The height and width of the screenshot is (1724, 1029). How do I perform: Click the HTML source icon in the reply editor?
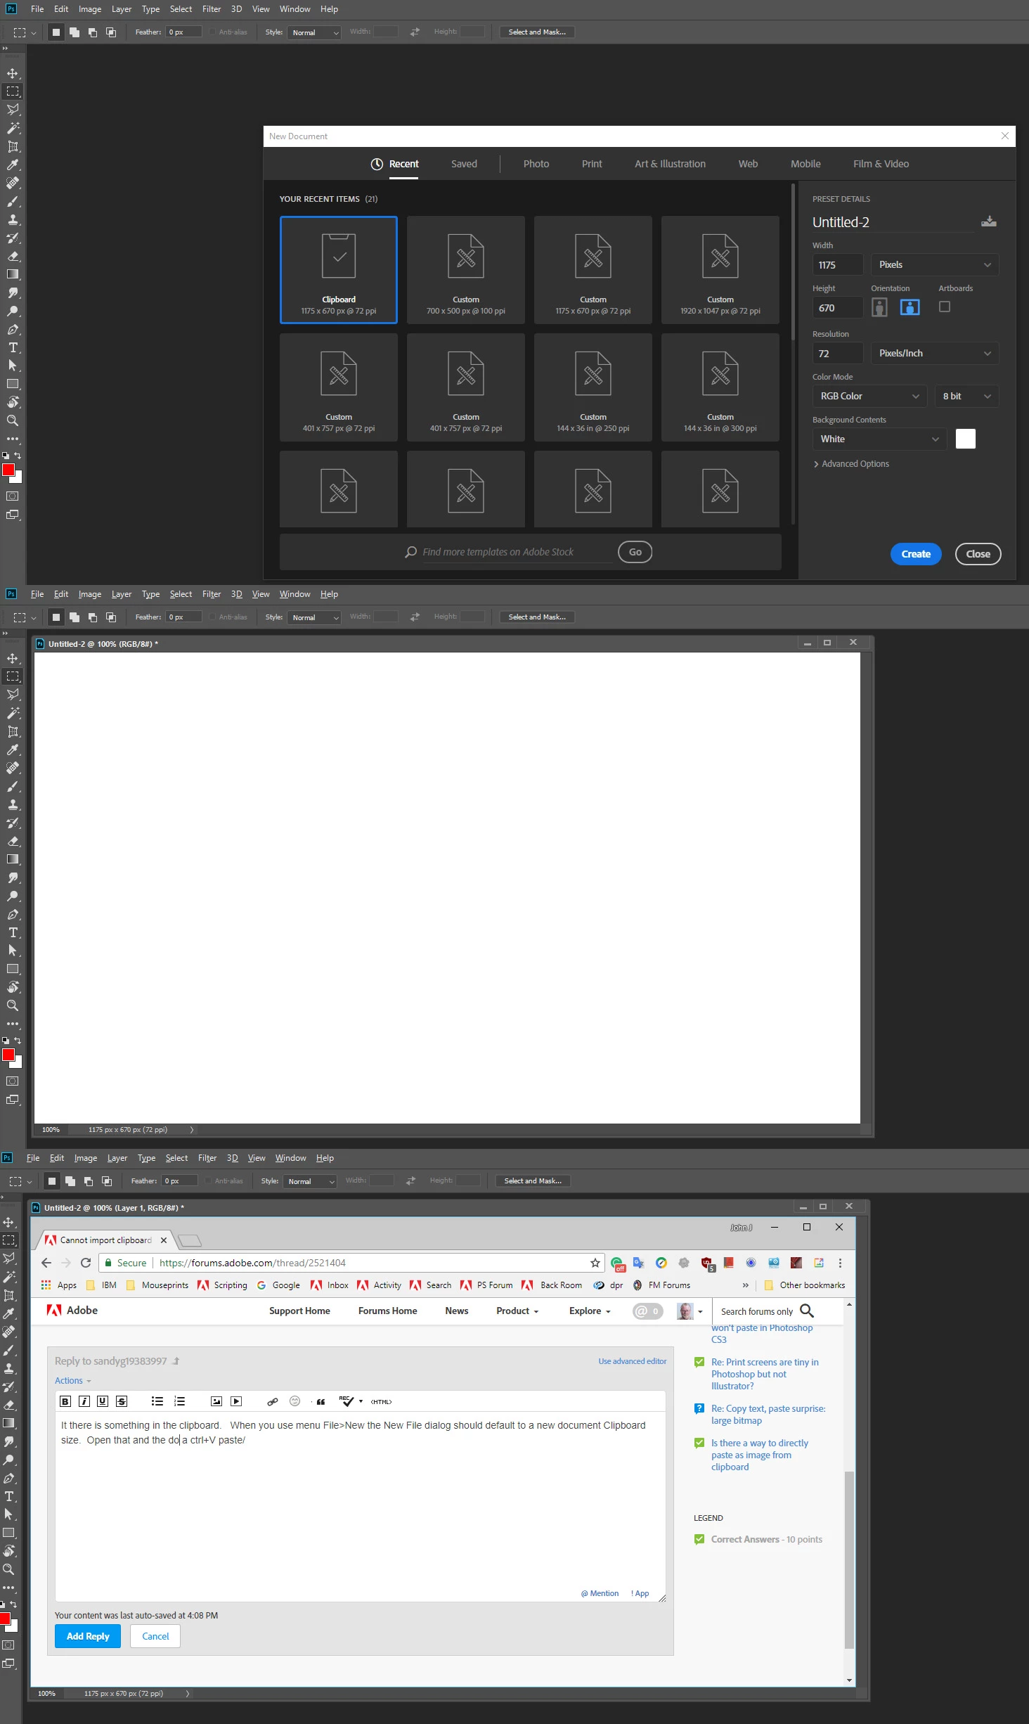(x=381, y=1401)
